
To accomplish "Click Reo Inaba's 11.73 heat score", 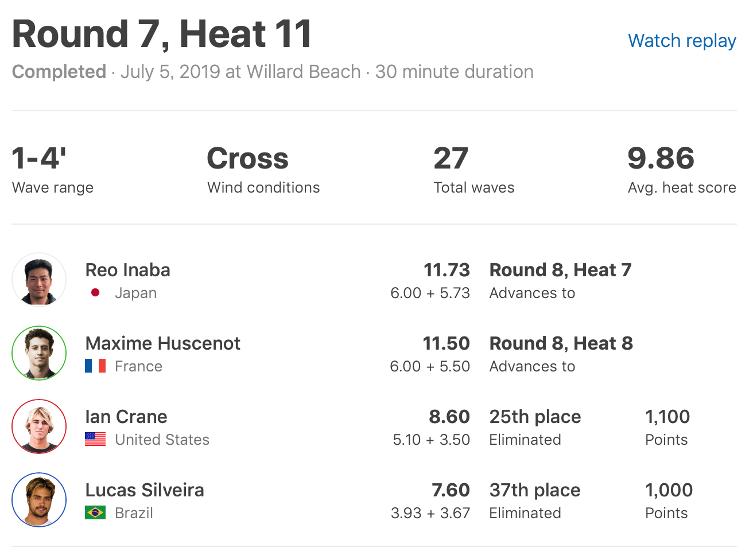I will [x=447, y=270].
